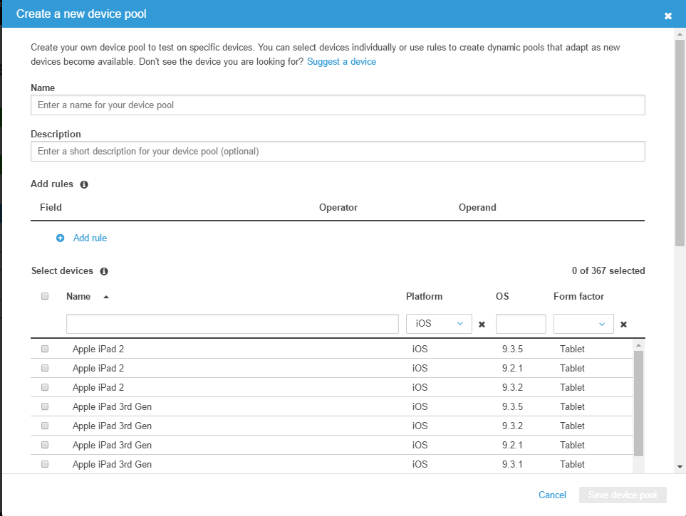The image size is (686, 516).
Task: Click the dialog's vertical scrollbar thumb
Action: (680, 142)
